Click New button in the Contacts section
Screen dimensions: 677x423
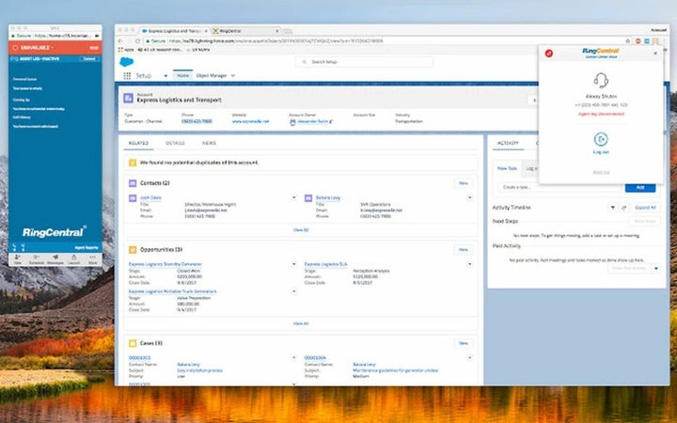463,182
